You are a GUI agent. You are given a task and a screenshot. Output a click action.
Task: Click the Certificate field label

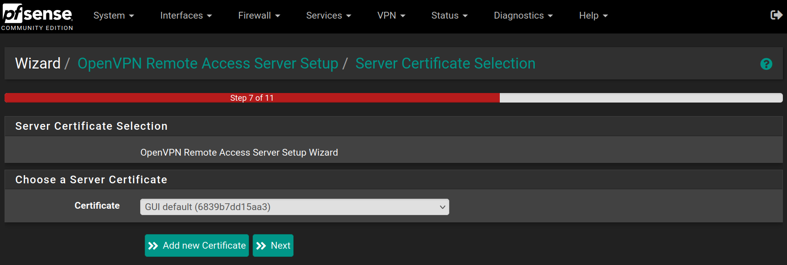pyautogui.click(x=97, y=206)
